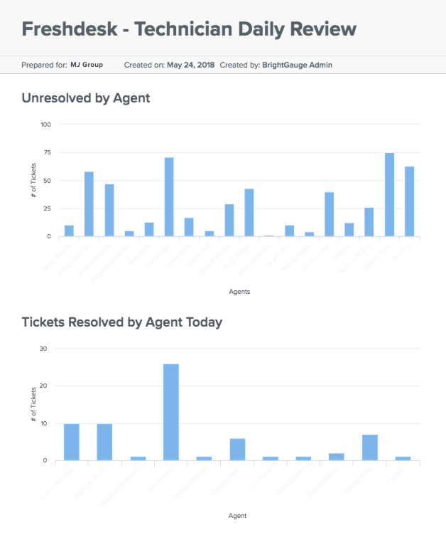
Task: Click the "MJ Group" client name
Action: [x=87, y=65]
